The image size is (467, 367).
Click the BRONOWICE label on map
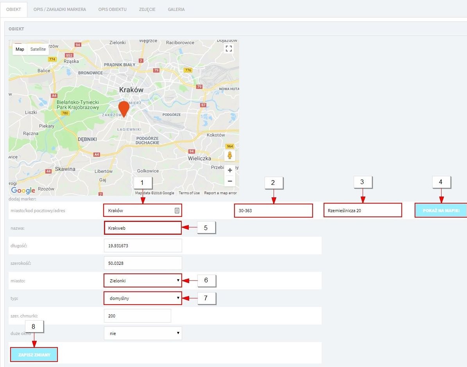(90, 73)
